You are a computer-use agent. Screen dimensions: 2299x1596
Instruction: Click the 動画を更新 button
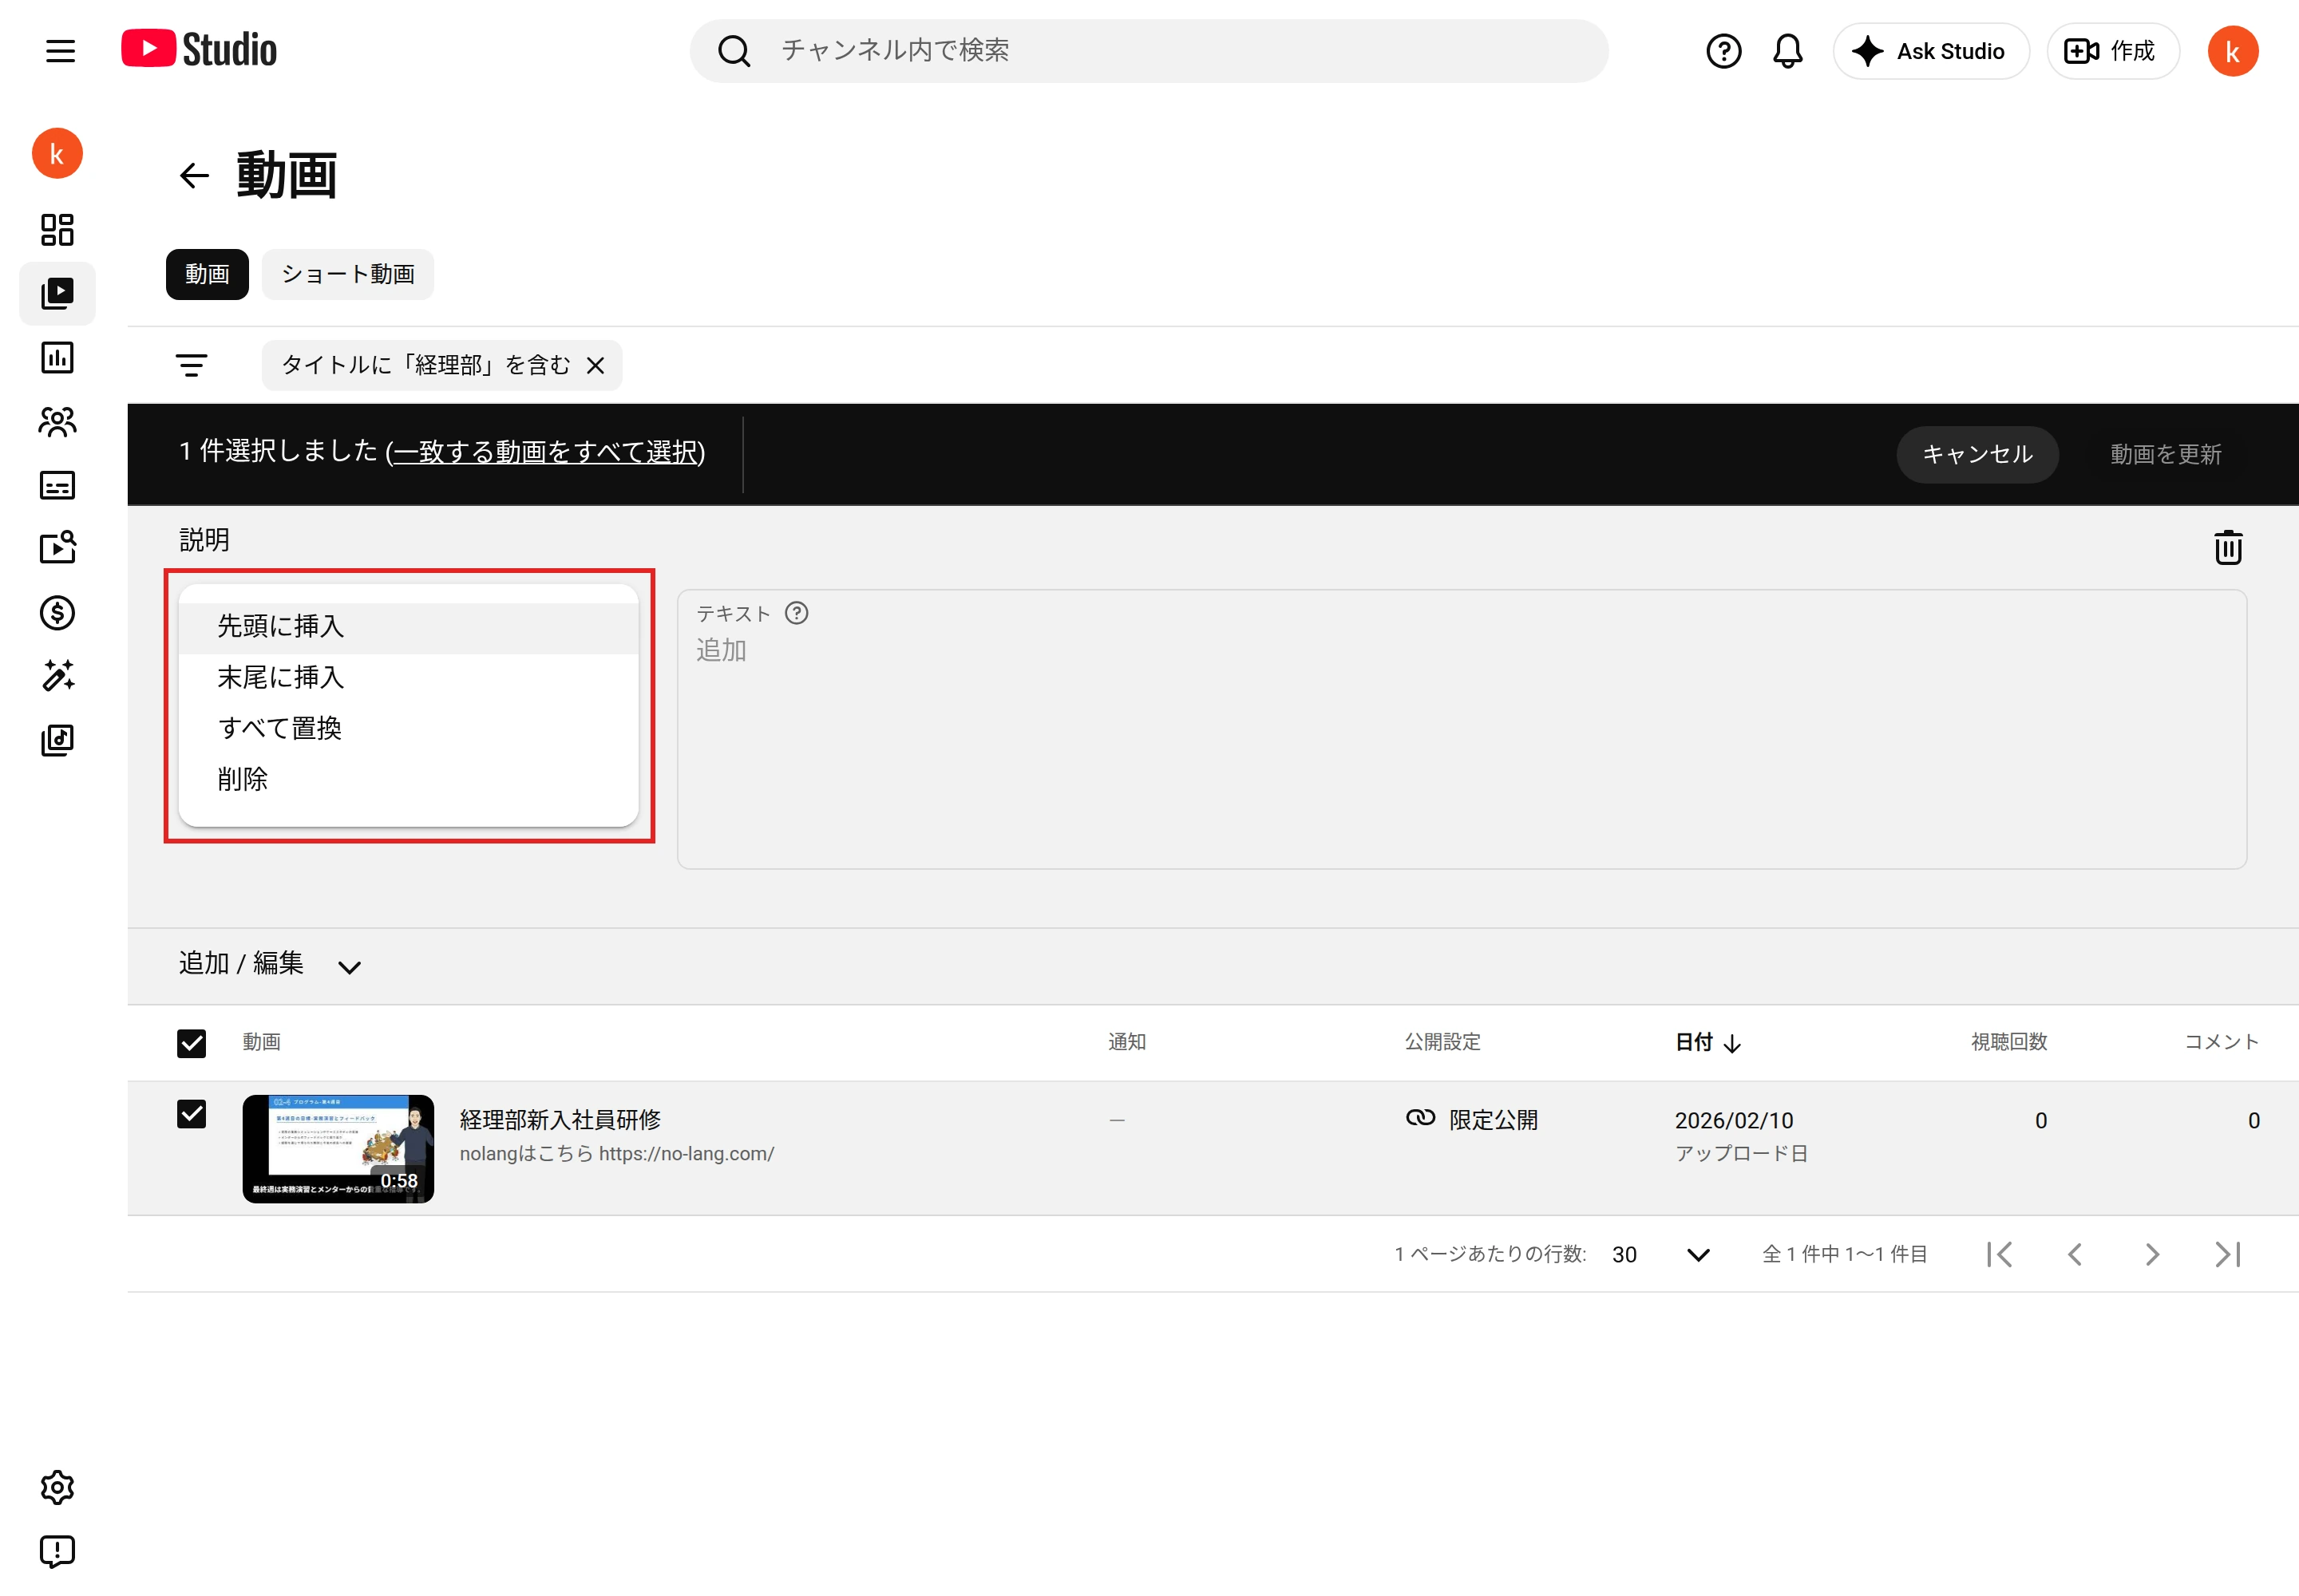2165,454
